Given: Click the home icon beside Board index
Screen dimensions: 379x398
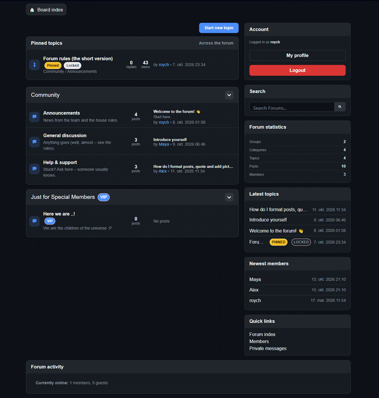Looking at the screenshot, I should click(32, 10).
